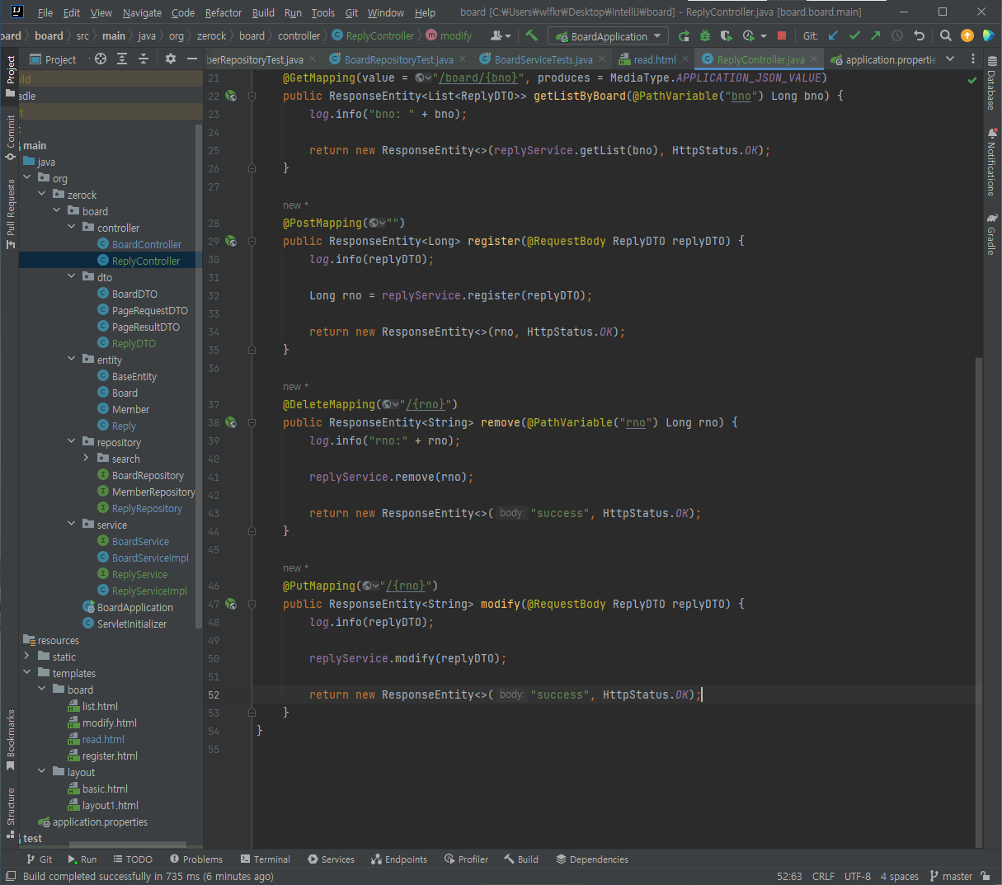
Task: Collapse the entity folder in tree
Action: 71,359
